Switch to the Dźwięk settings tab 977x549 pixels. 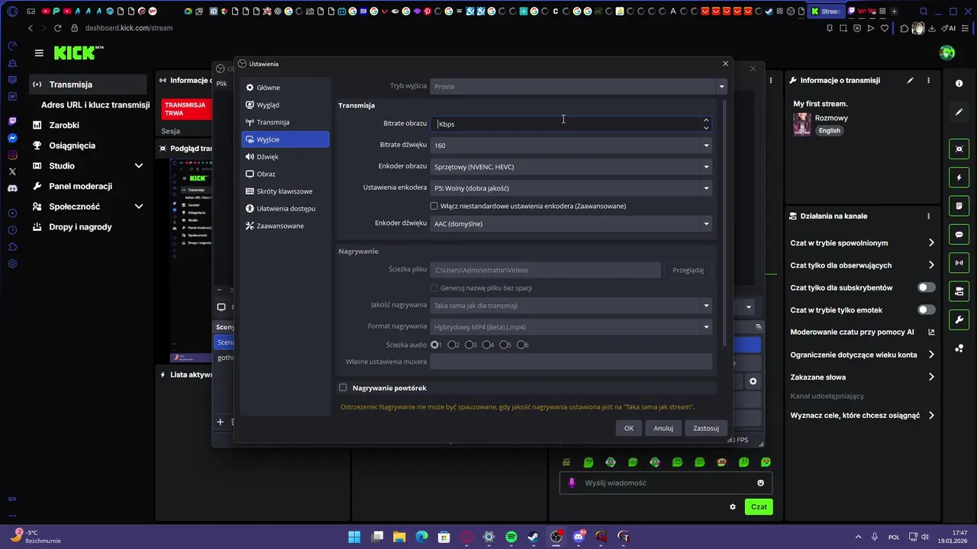(285, 156)
